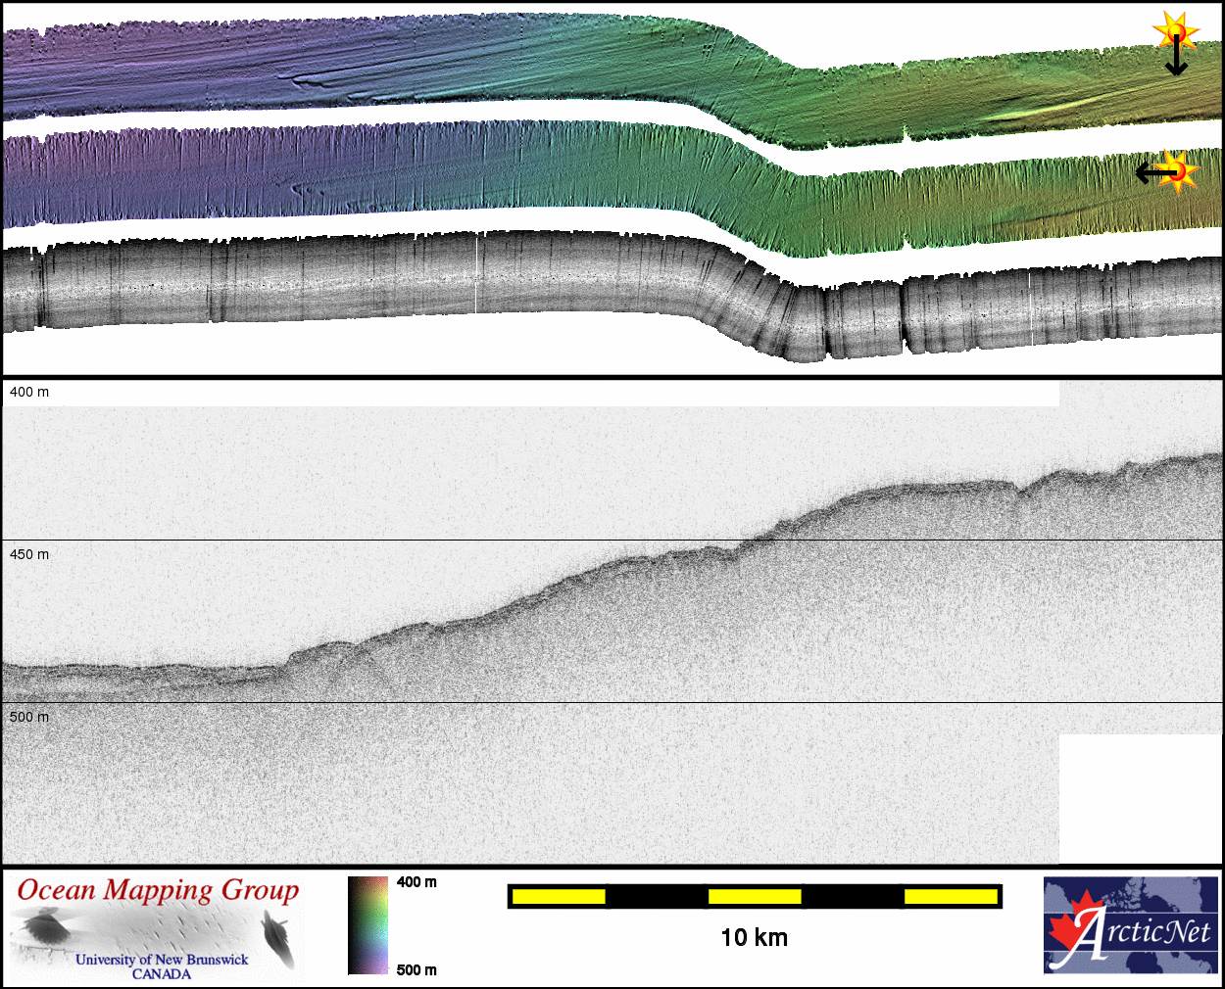The width and height of the screenshot is (1225, 989).
Task: Click the blank white box in profile corner
Action: [x=1141, y=798]
